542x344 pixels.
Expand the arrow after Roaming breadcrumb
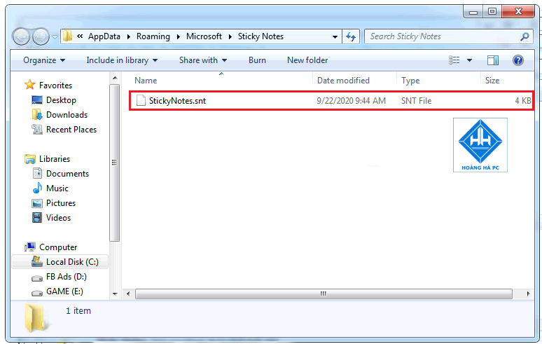[179, 36]
